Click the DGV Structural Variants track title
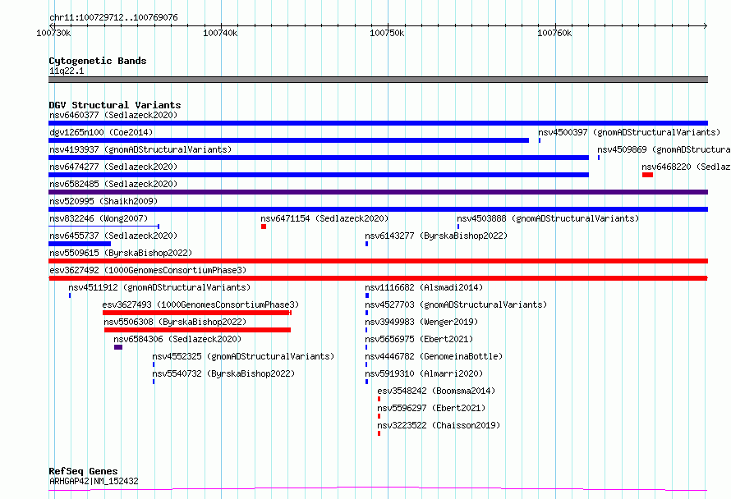The height and width of the screenshot is (499, 731). pos(115,105)
